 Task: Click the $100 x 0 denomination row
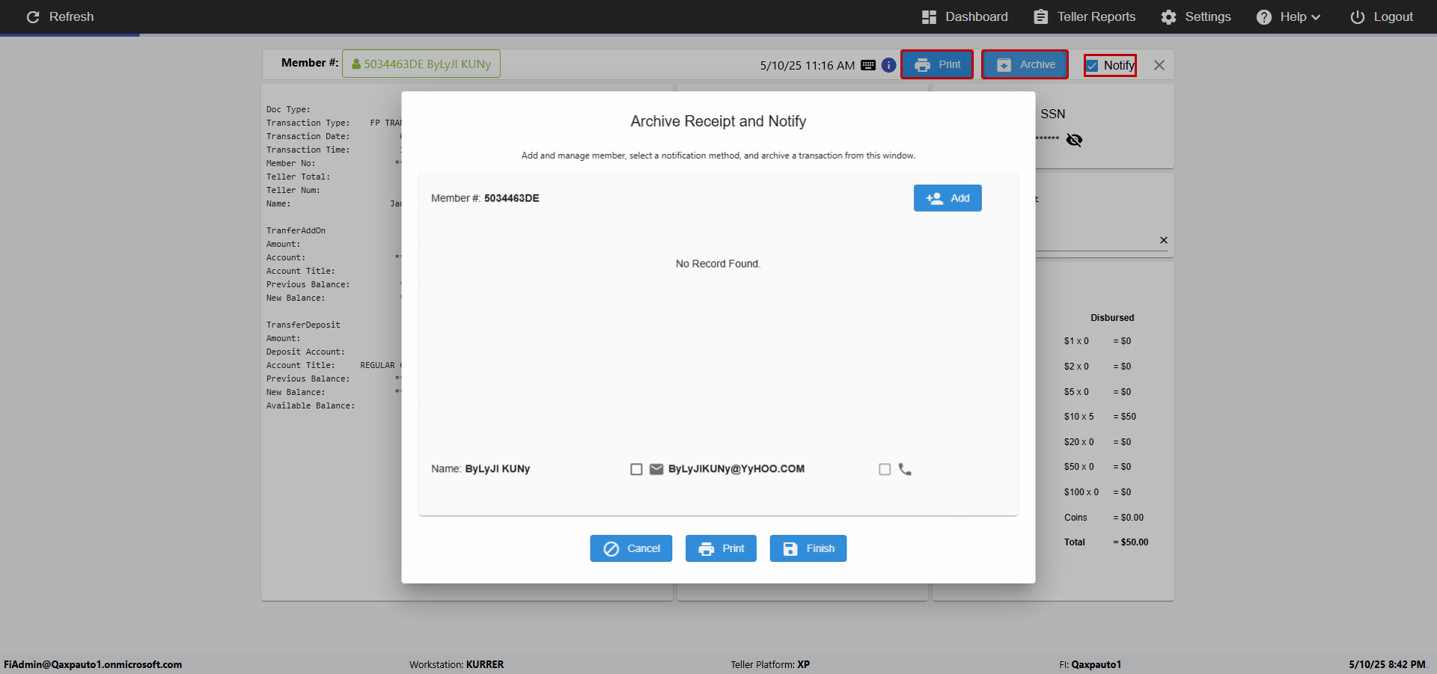pyautogui.click(x=1098, y=492)
